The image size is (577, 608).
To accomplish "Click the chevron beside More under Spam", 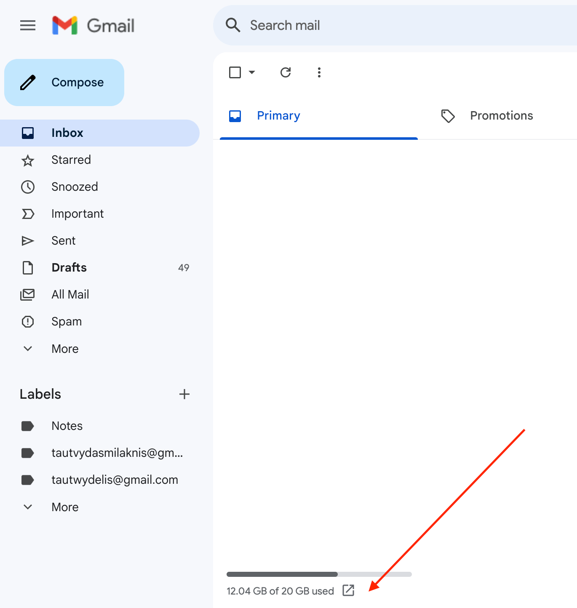I will tap(28, 349).
